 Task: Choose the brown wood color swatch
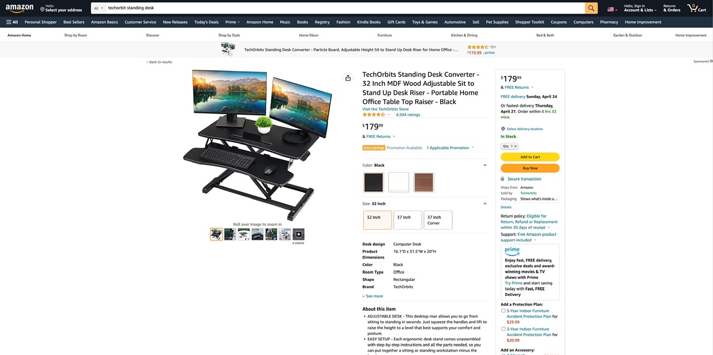pyautogui.click(x=424, y=182)
